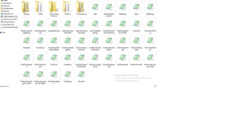Select the 3bets file
Image resolution: width=225 pixels, height=137 pixels.
pos(95,8)
